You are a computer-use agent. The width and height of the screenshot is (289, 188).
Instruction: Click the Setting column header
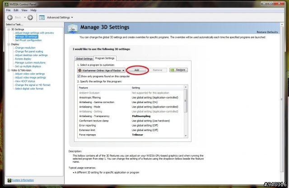tap(157, 88)
